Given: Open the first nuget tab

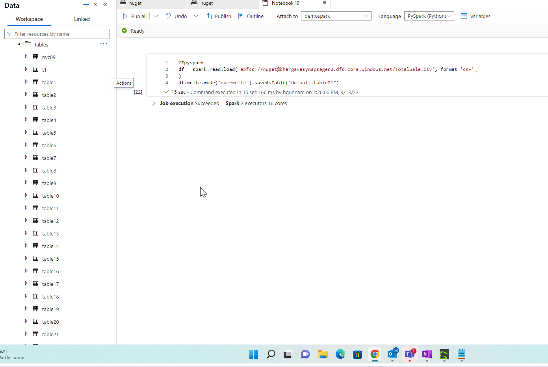Looking at the screenshot, I should point(152,4).
